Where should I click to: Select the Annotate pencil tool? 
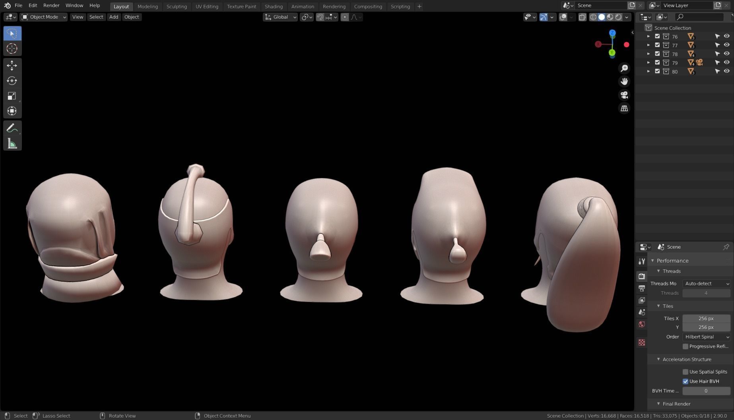(12, 128)
